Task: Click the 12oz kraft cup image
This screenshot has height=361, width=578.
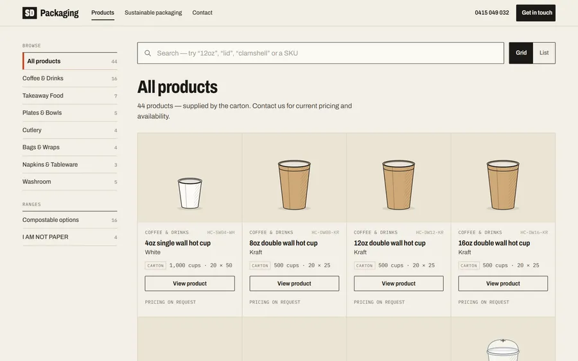Action: [398, 185]
